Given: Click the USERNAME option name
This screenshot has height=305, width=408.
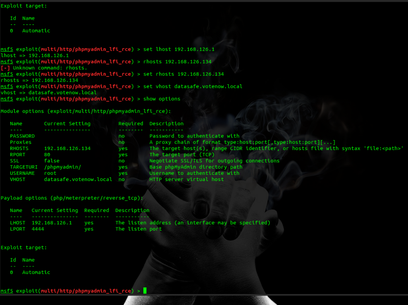Looking at the screenshot, I should click(x=22, y=173).
